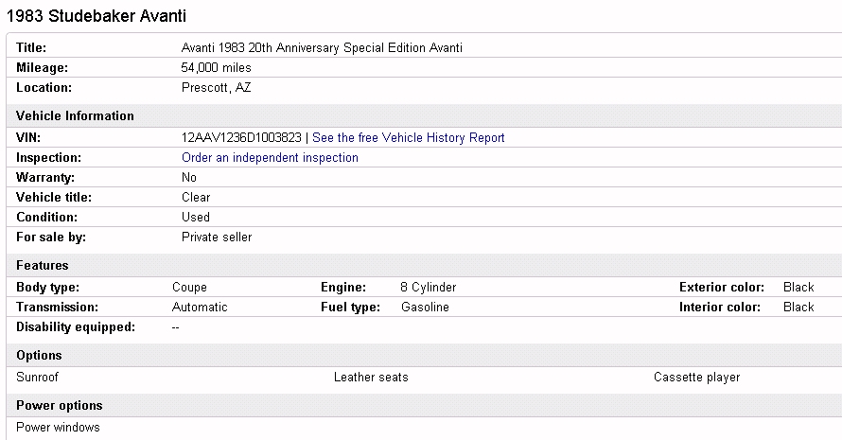Viewport: 842px width, 440px height.
Task: Click the listing title text about 20th Anniversary
Action: point(322,48)
